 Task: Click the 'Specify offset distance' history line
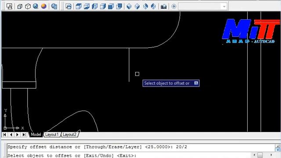click(97, 147)
